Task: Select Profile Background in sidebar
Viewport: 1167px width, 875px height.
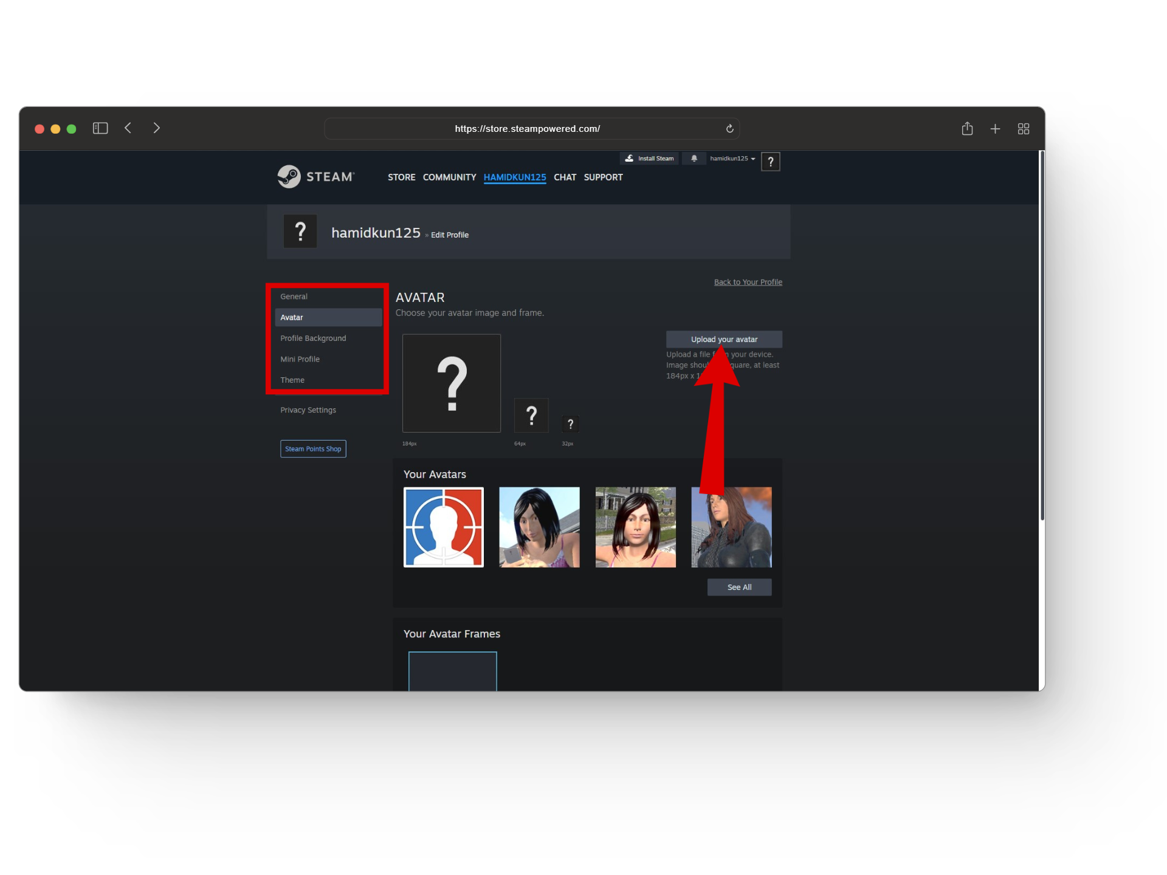Action: (x=313, y=338)
